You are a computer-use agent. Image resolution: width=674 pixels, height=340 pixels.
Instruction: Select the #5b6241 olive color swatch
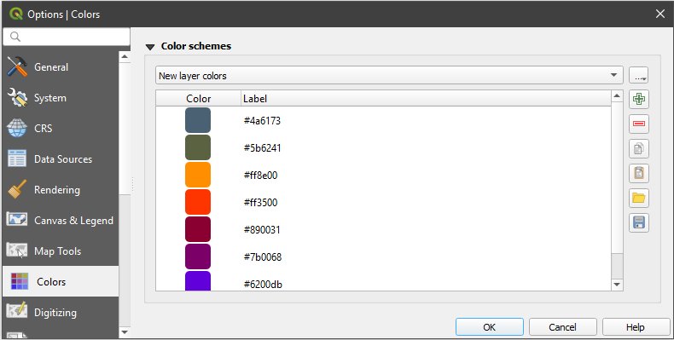pos(198,147)
